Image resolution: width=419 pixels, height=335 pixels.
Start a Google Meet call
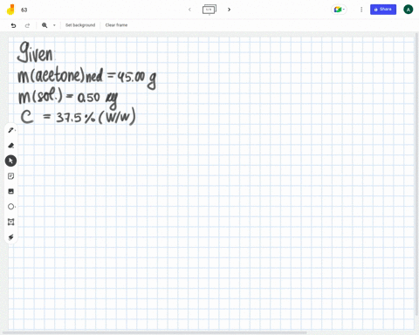(x=339, y=10)
